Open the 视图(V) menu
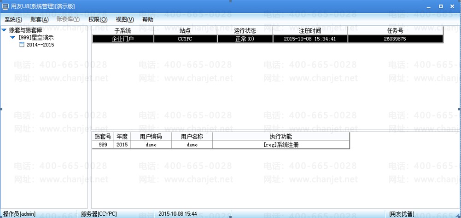The image size is (461, 218). coord(125,20)
